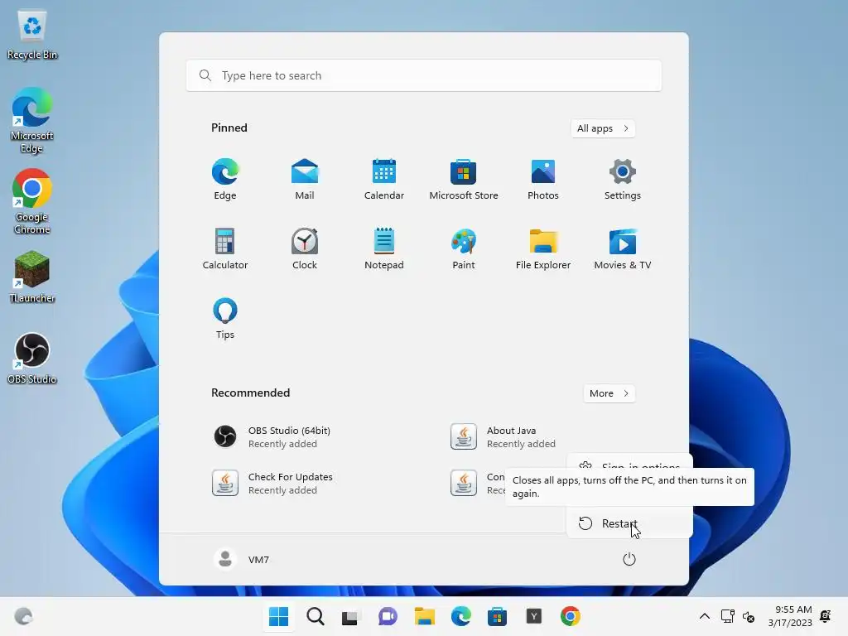Screen dimensions: 848x636
Task: Show hidden tray icons chevron
Action: point(705,616)
